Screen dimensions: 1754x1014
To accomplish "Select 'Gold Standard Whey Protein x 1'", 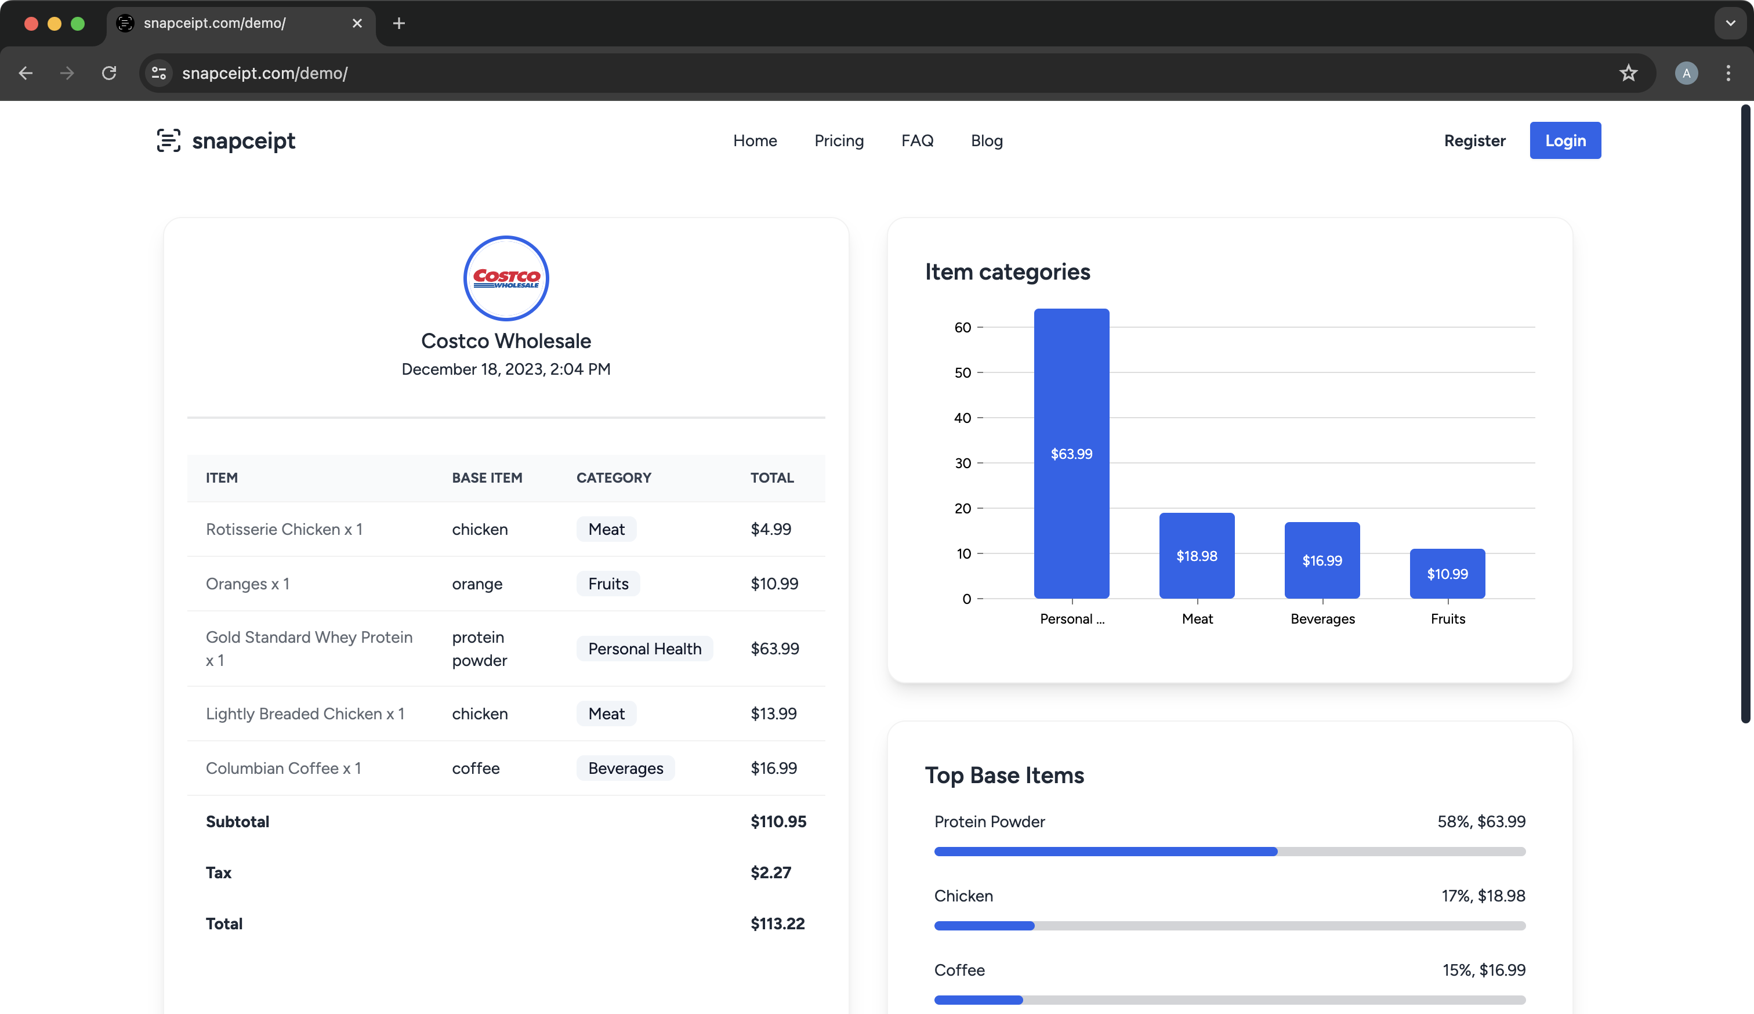I will tap(309, 649).
